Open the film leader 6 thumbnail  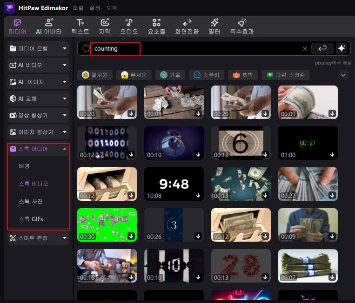tap(241, 143)
